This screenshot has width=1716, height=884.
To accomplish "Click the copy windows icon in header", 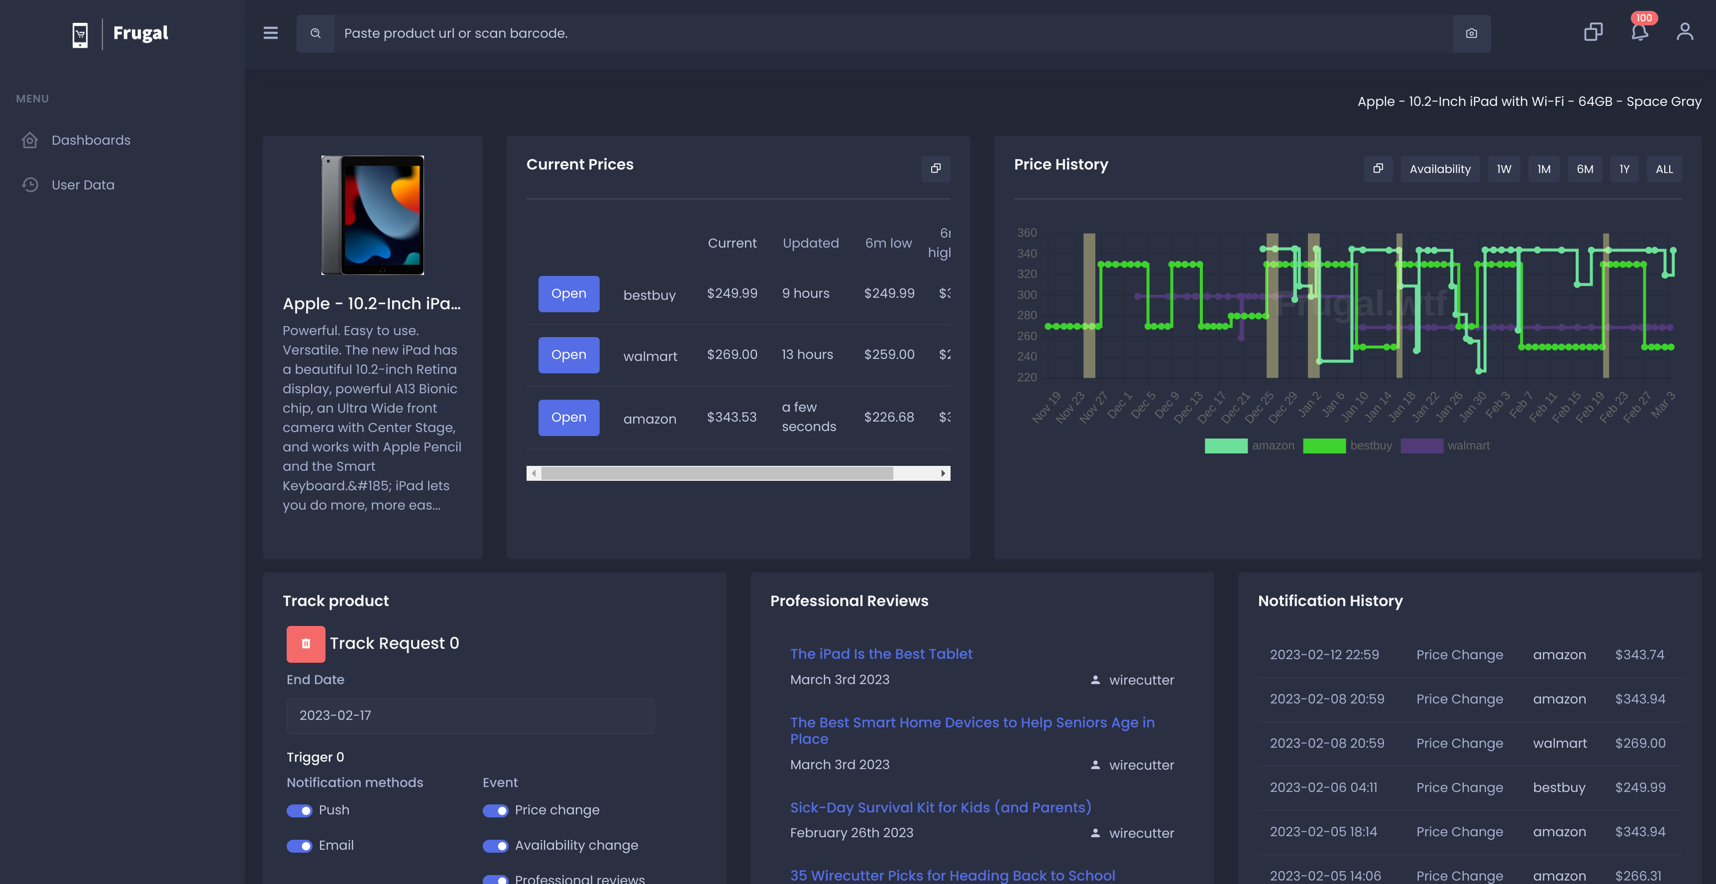I will pyautogui.click(x=1594, y=31).
